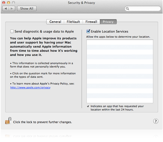
Task: Open the apple.com/privacy link
Action: (x=30, y=87)
